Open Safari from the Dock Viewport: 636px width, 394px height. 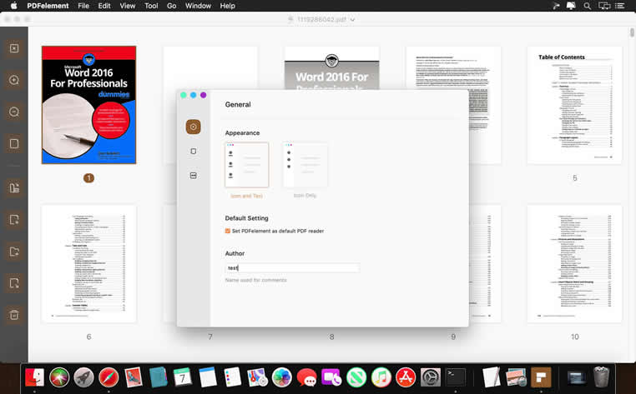tap(109, 377)
